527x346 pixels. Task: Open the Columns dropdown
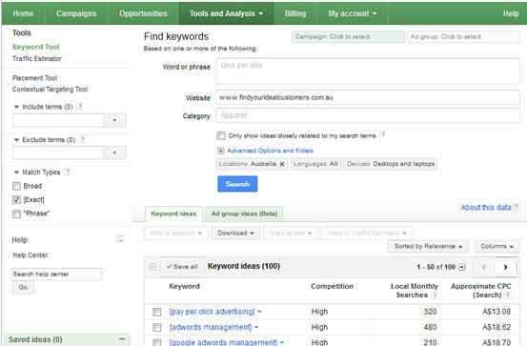point(497,247)
